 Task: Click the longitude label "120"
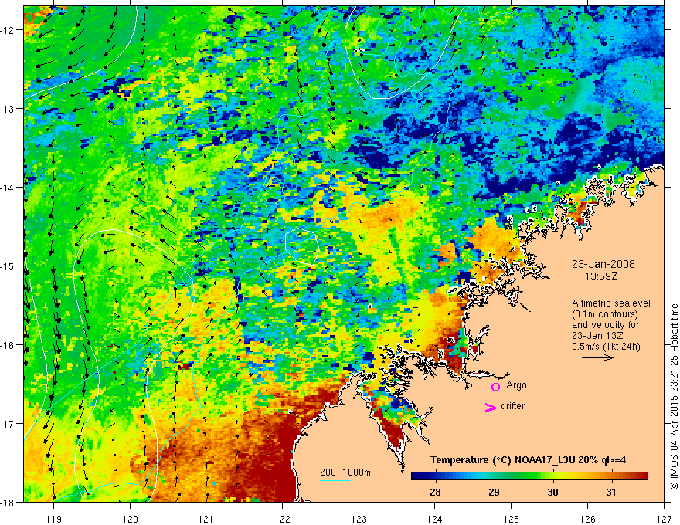[130, 519]
